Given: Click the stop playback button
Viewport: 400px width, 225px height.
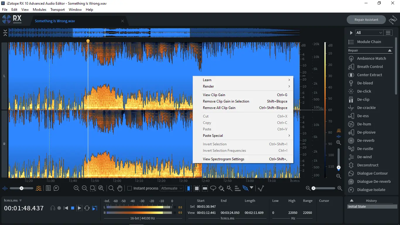Looking at the screenshot, I should click(73, 208).
